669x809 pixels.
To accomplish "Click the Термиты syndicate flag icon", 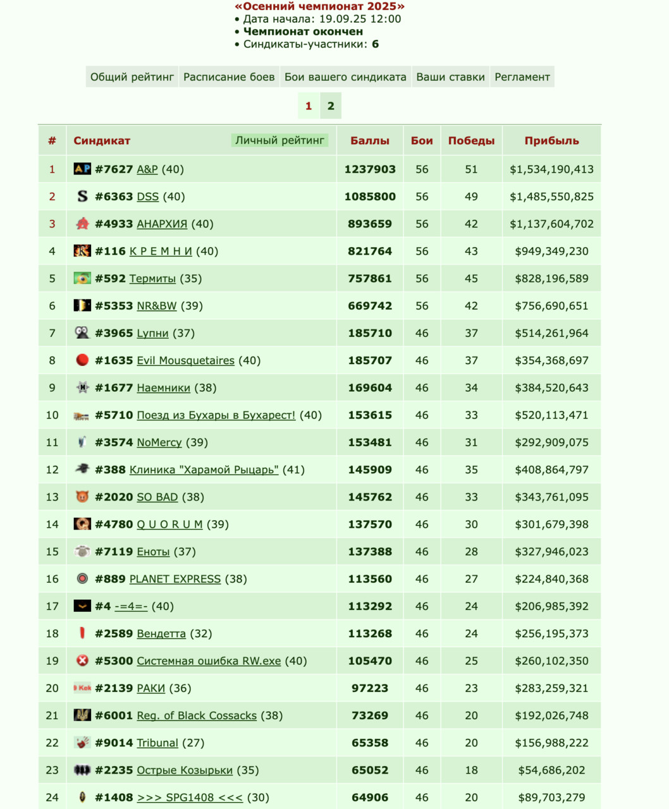I will pos(82,278).
